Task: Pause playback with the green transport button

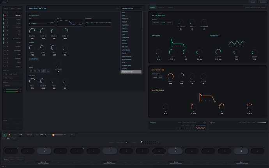Action: 4,135
